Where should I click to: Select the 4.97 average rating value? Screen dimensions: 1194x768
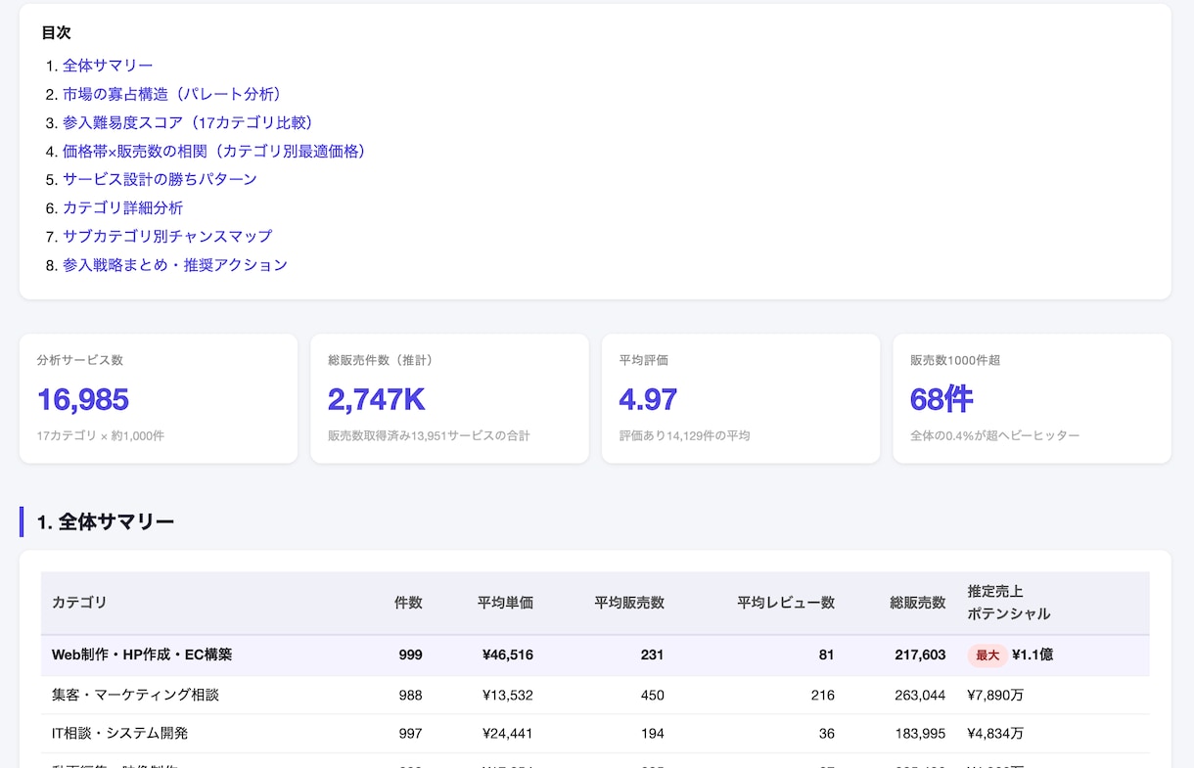[x=648, y=399]
